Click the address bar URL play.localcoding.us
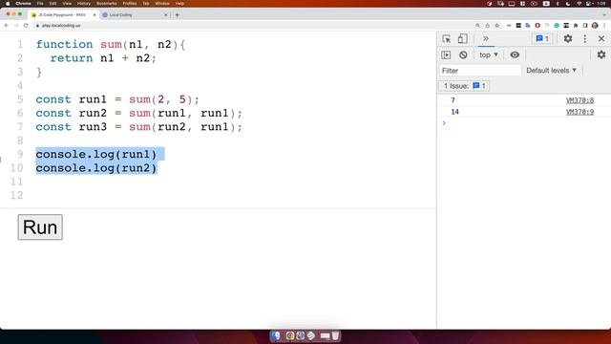The image size is (611, 344). pyautogui.click(x=61, y=26)
